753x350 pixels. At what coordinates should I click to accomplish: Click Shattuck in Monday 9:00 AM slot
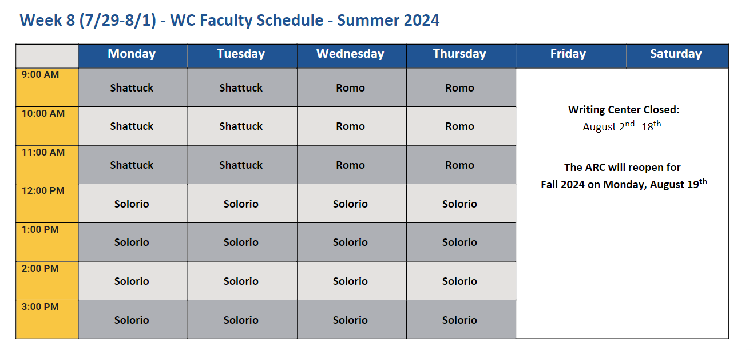point(132,88)
